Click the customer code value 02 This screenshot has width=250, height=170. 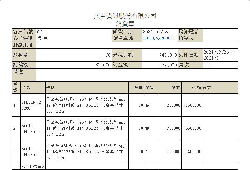74,32
